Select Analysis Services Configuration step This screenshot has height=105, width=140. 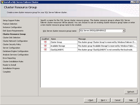tap(16, 55)
